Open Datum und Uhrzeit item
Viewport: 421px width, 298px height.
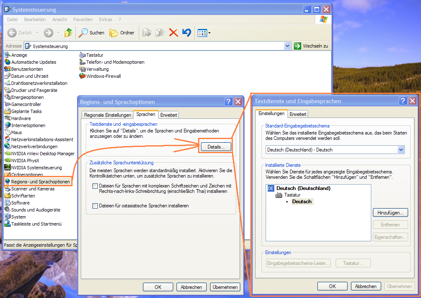pyautogui.click(x=29, y=76)
